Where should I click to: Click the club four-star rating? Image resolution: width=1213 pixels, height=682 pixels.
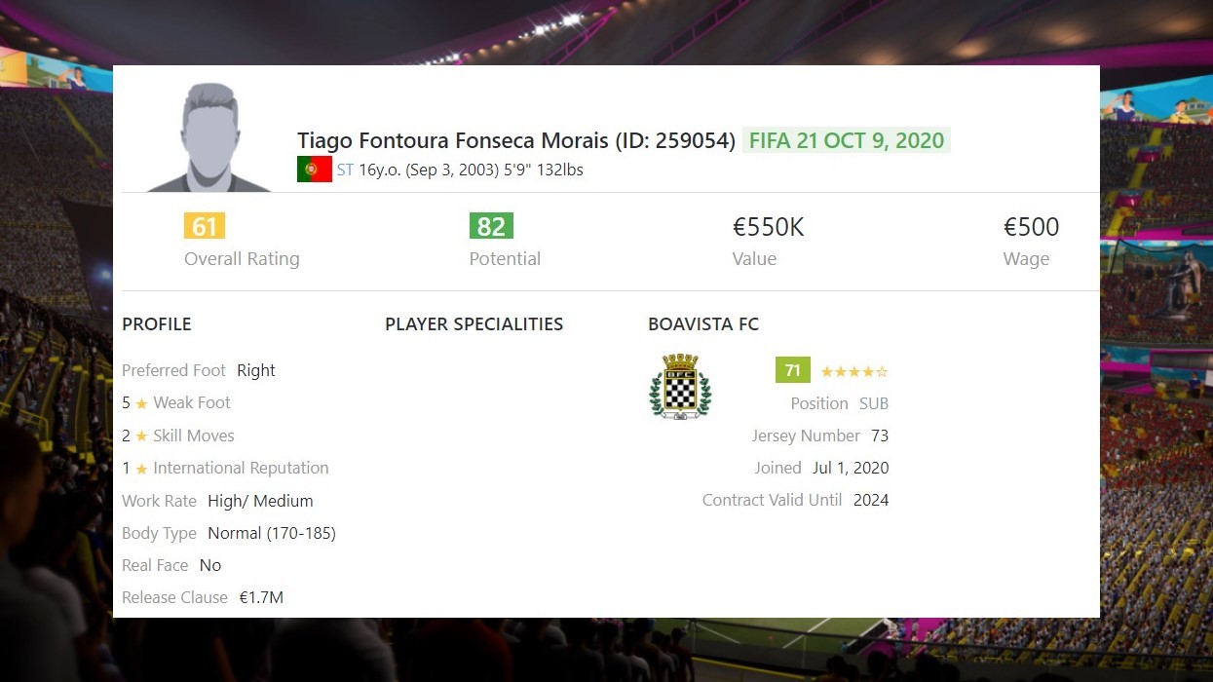(x=854, y=371)
